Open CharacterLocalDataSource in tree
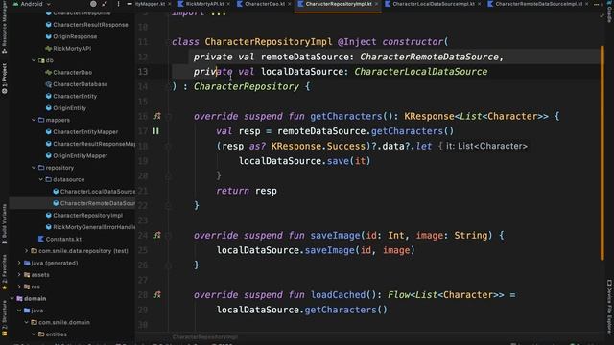This screenshot has height=345, width=614. tap(98, 192)
